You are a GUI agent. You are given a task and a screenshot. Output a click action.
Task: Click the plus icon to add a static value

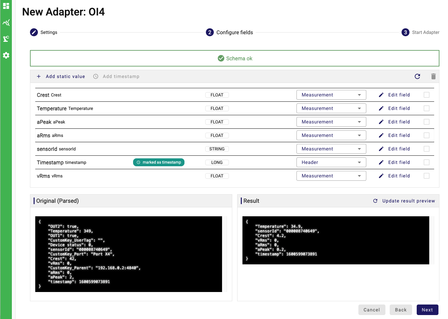coord(39,76)
